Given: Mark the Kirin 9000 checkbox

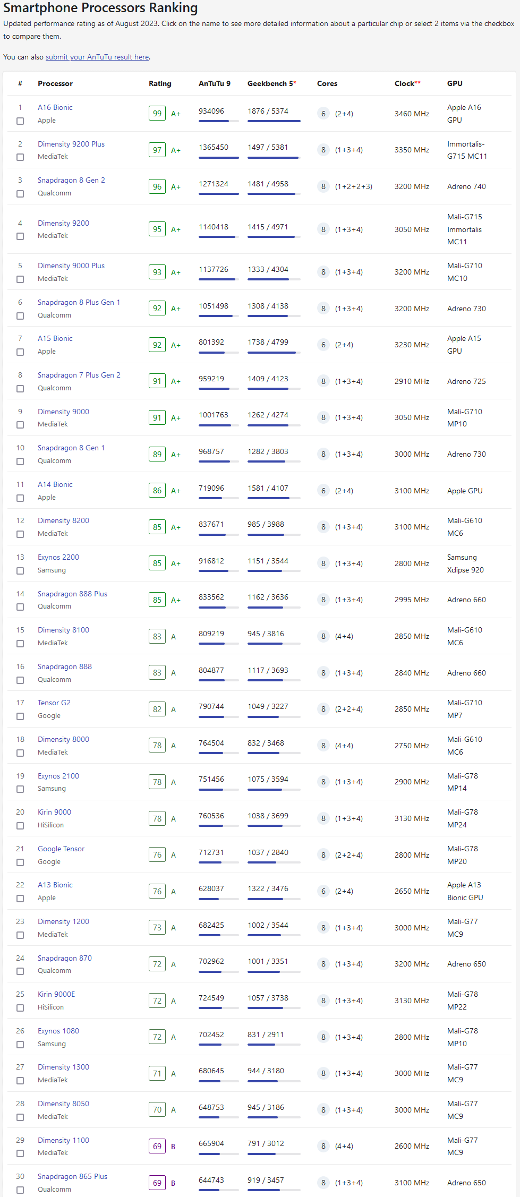Looking at the screenshot, I should [20, 826].
